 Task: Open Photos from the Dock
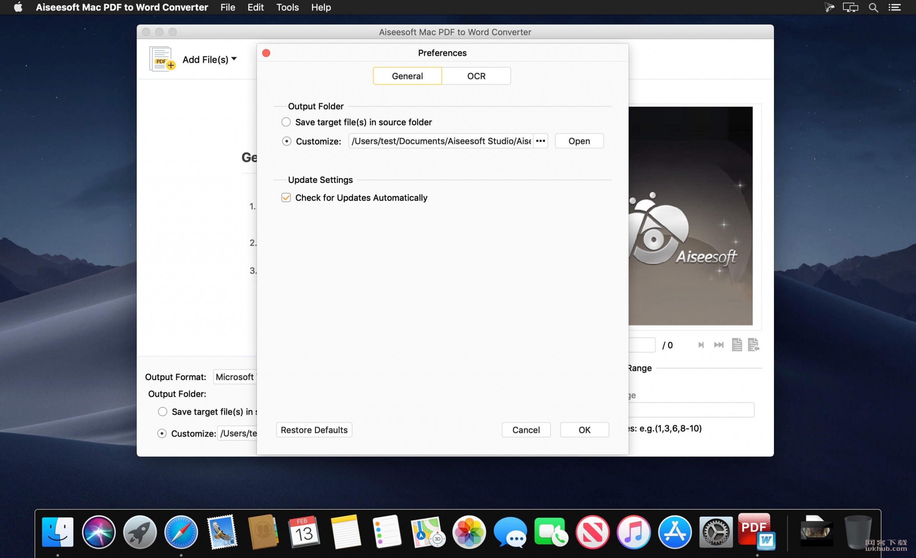469,532
